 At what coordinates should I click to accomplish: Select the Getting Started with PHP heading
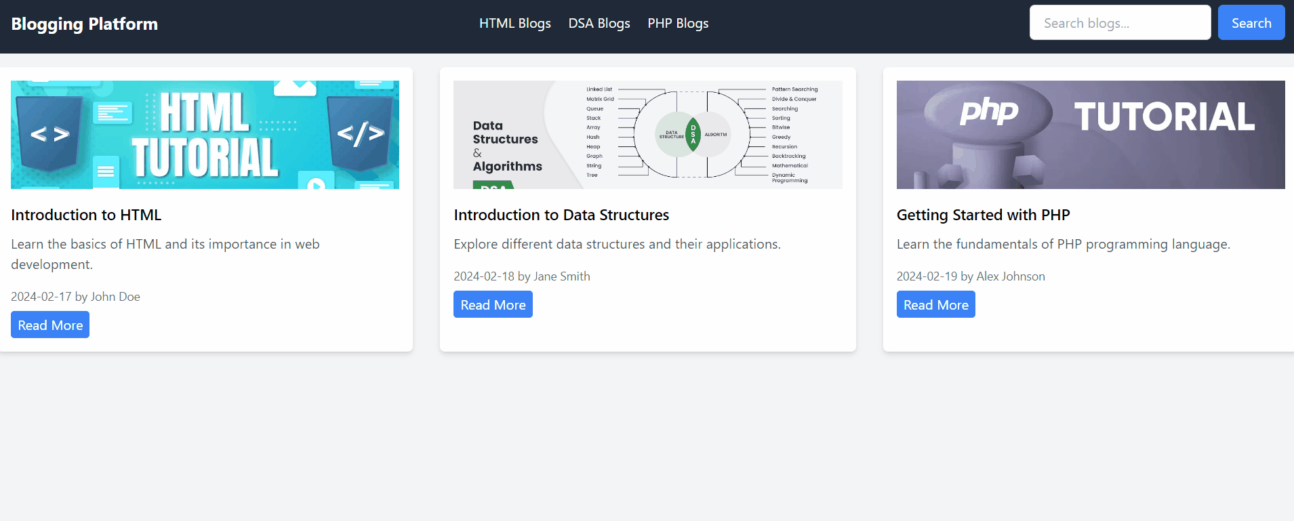(983, 215)
